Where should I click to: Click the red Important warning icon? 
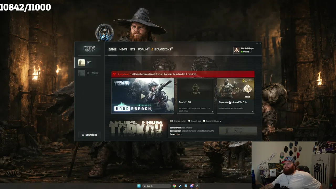pos(114,74)
